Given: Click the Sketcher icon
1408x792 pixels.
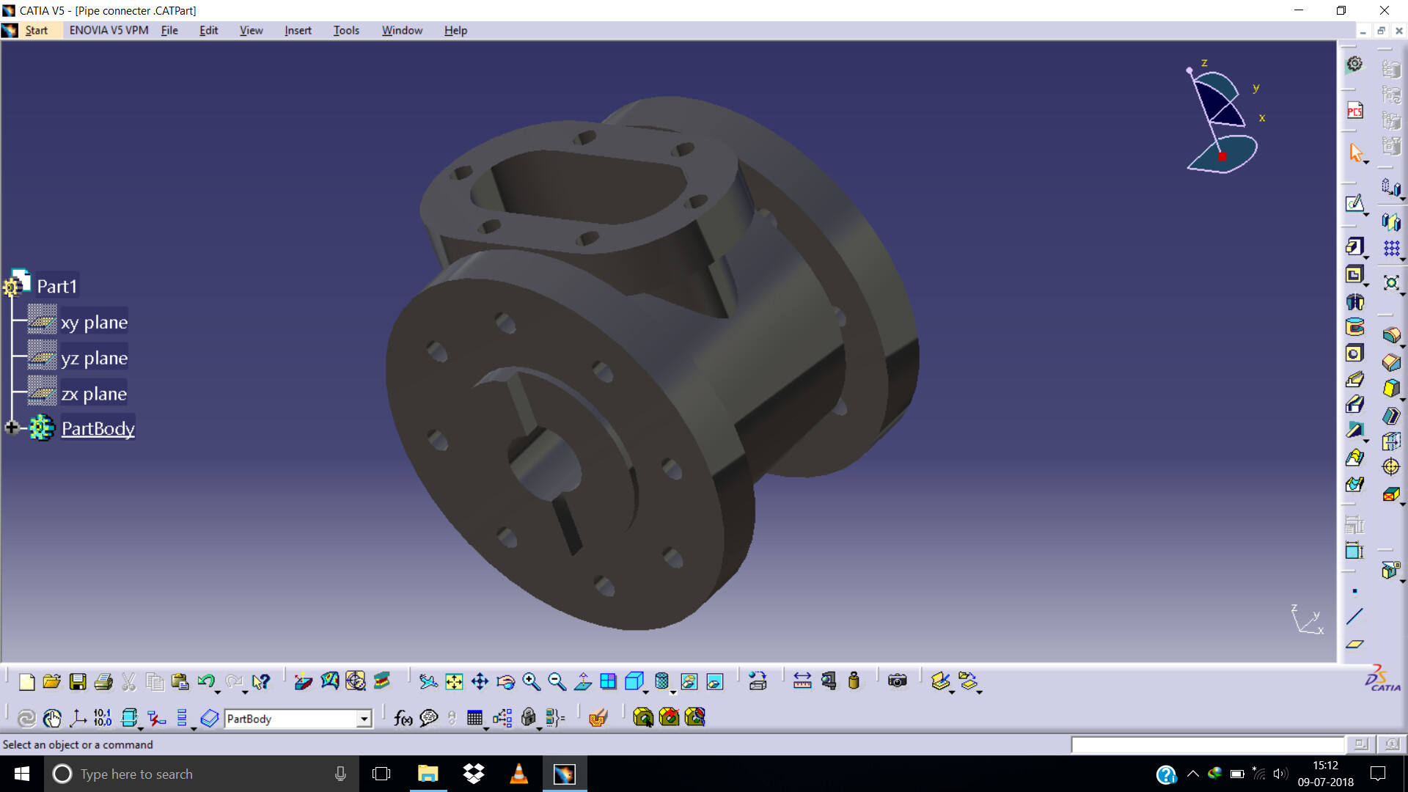Looking at the screenshot, I should 1354,203.
